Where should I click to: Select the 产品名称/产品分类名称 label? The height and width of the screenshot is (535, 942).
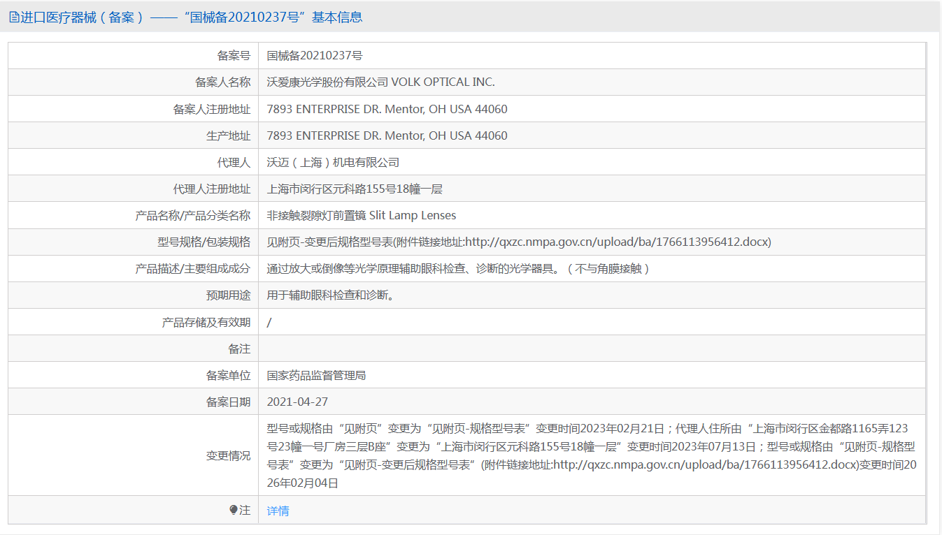193,216
